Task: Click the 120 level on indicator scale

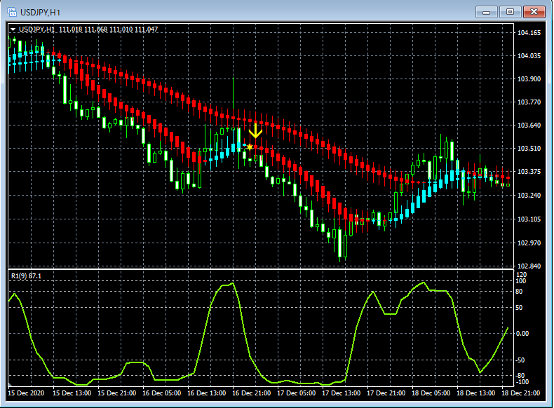Action: click(x=521, y=275)
